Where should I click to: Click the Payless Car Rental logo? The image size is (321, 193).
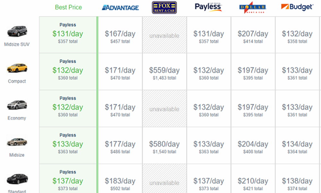[208, 7]
